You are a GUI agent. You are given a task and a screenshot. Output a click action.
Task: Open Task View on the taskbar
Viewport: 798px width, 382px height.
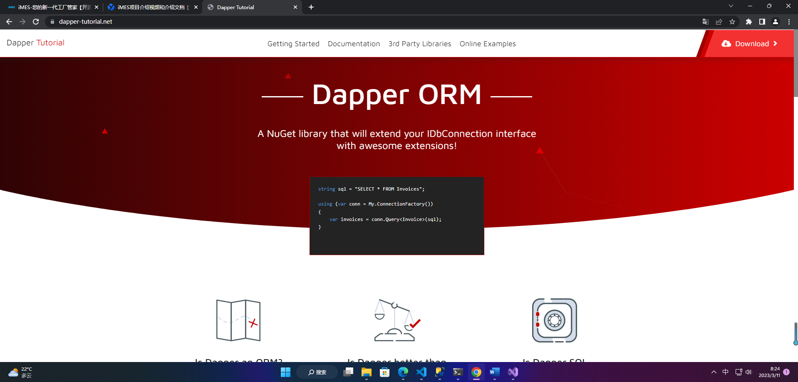pyautogui.click(x=348, y=372)
